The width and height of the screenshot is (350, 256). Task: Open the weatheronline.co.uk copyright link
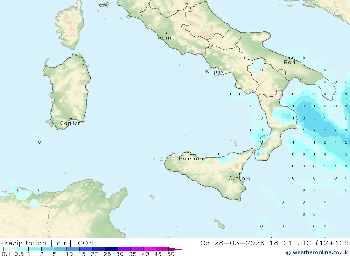coord(317,253)
